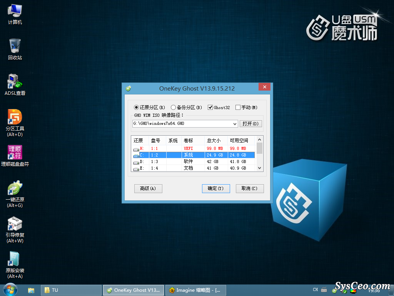Click the E: drive icon in list

136,169
